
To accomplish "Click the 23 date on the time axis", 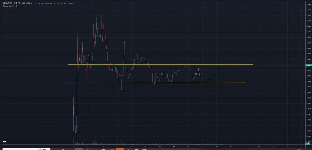I will click(174, 146).
